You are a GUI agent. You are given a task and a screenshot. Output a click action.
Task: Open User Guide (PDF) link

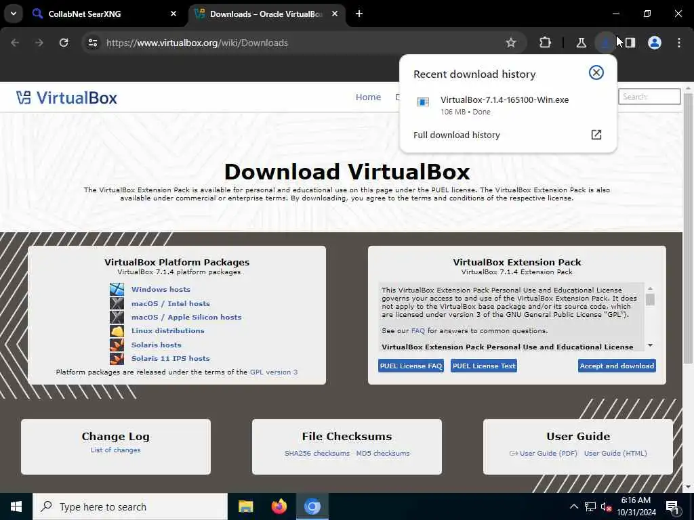548,453
